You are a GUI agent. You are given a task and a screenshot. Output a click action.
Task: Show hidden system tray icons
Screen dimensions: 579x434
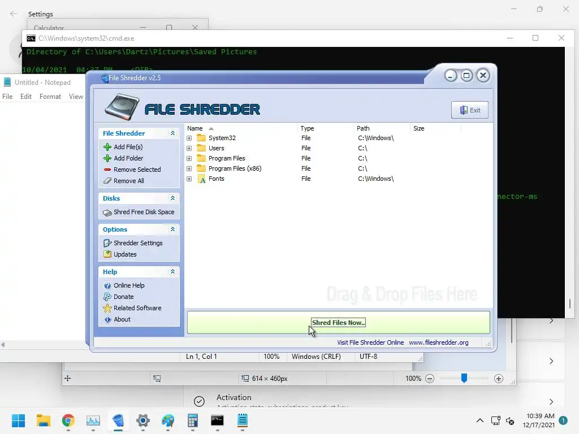tap(479, 420)
